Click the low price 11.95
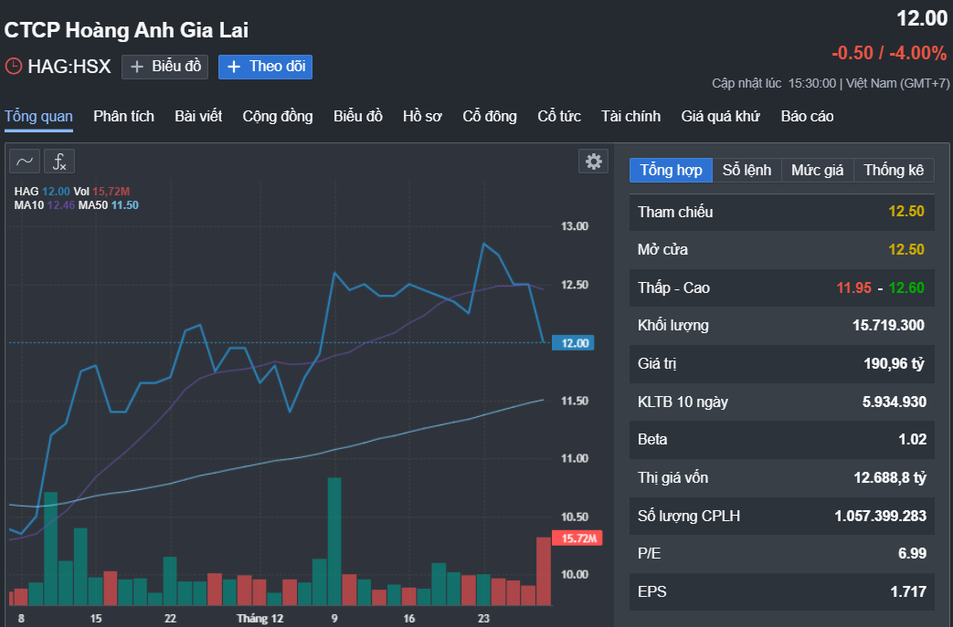This screenshot has width=953, height=627. [854, 287]
